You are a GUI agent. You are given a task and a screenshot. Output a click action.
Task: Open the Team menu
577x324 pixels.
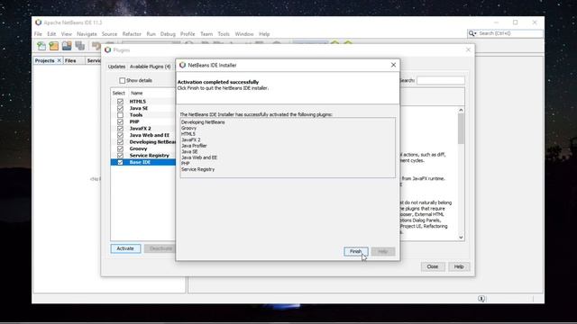click(x=206, y=34)
